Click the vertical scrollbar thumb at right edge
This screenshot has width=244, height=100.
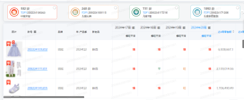(243, 44)
